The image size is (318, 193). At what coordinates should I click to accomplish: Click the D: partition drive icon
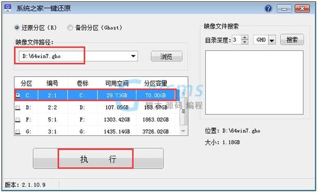18,108
